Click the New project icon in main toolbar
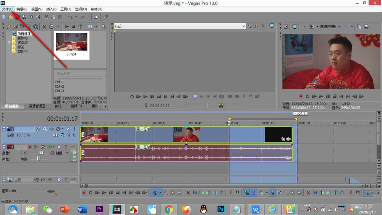This screenshot has height=215, width=382. coord(4,17)
